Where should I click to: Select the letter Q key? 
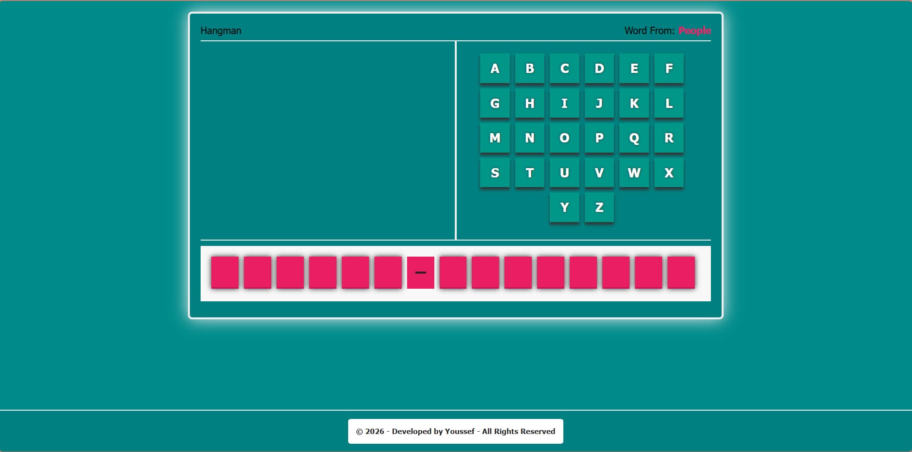(634, 138)
